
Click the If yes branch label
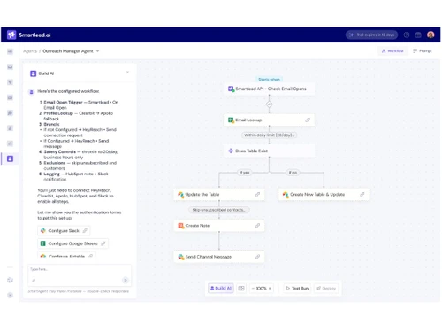point(245,173)
